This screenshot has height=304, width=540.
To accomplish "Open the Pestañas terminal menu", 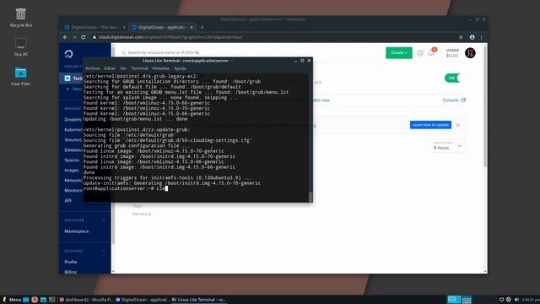I will (x=161, y=68).
